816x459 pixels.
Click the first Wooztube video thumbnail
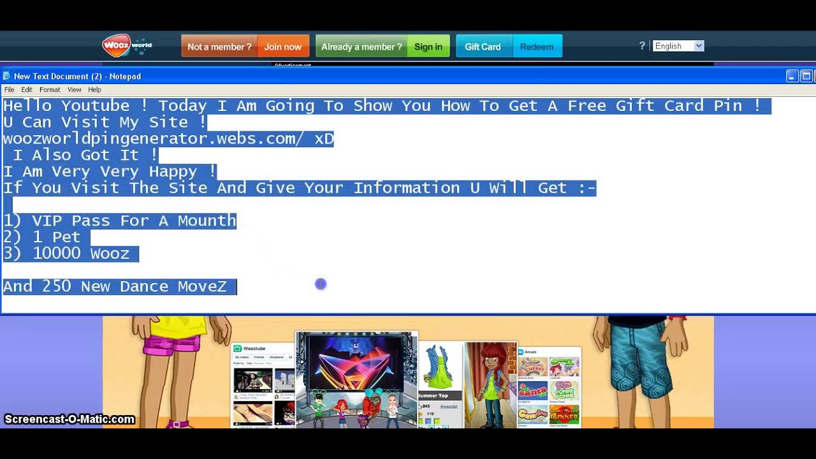pos(253,379)
